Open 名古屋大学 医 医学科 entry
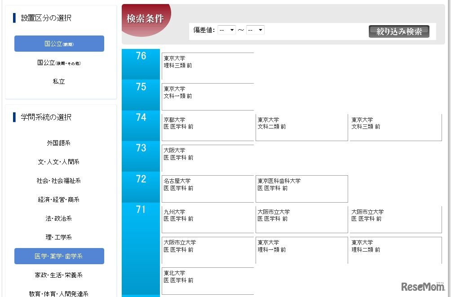The width and height of the screenshot is (451, 297). coord(208,189)
